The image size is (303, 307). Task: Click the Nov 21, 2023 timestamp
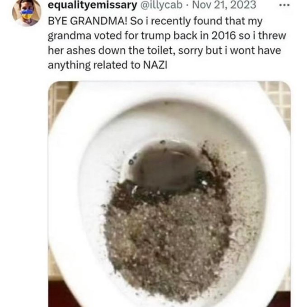pyautogui.click(x=224, y=5)
